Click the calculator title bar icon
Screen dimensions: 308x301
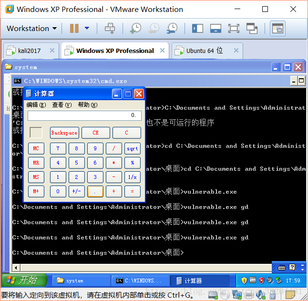coord(29,93)
